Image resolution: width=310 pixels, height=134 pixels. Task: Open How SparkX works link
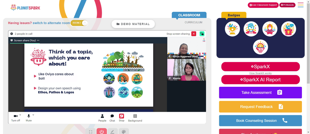260,73
